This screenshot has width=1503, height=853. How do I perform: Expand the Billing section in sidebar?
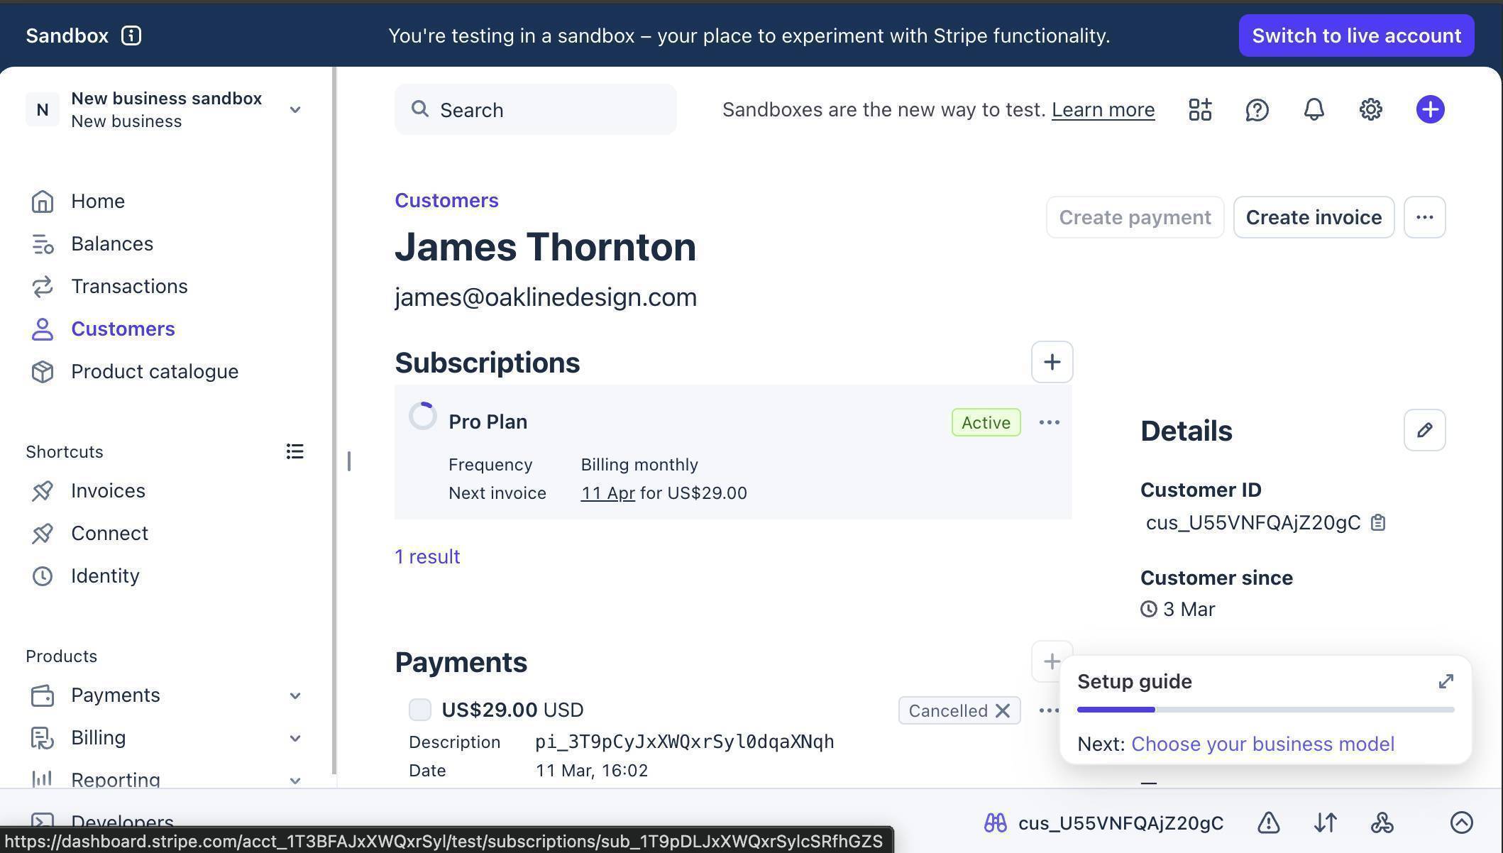click(x=295, y=738)
